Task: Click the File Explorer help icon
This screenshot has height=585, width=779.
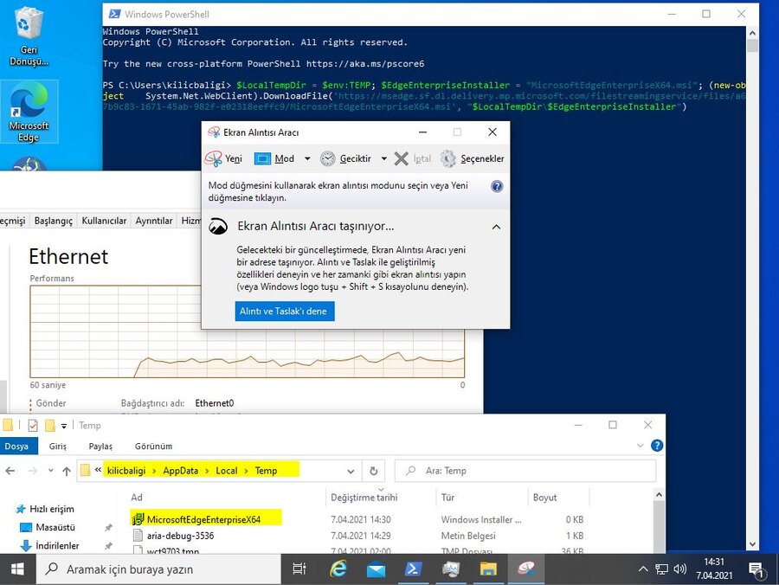Action: pyautogui.click(x=657, y=446)
